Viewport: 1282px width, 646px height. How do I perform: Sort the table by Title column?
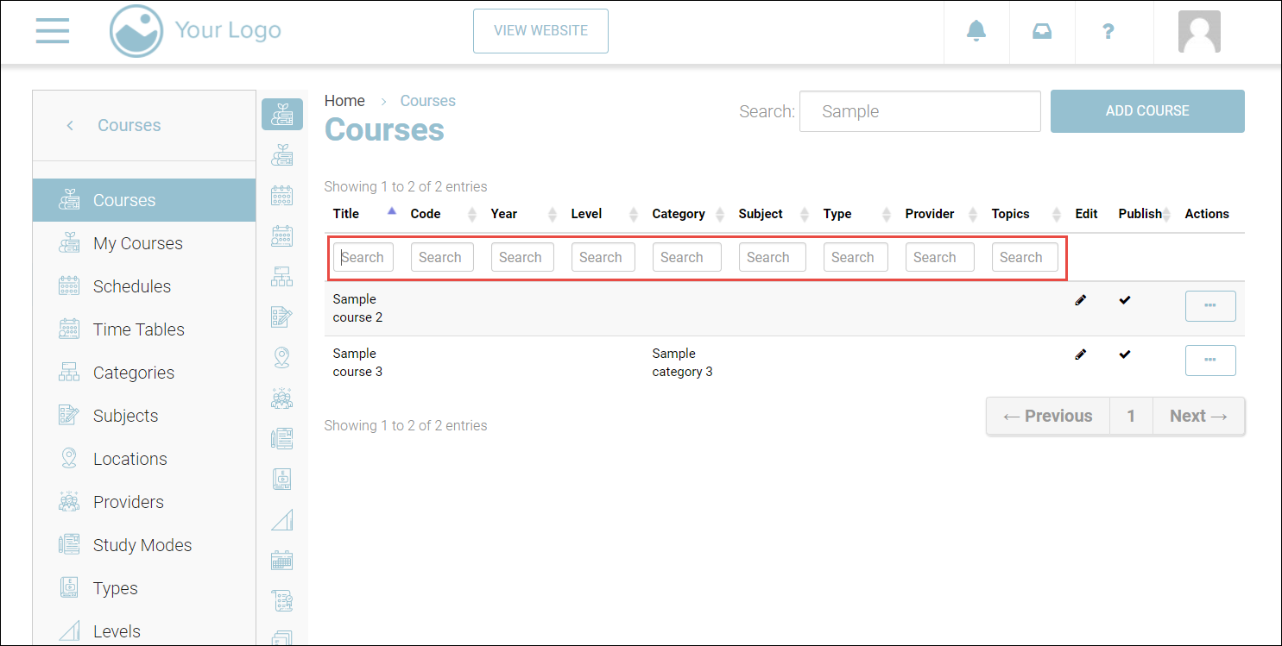[x=346, y=214]
